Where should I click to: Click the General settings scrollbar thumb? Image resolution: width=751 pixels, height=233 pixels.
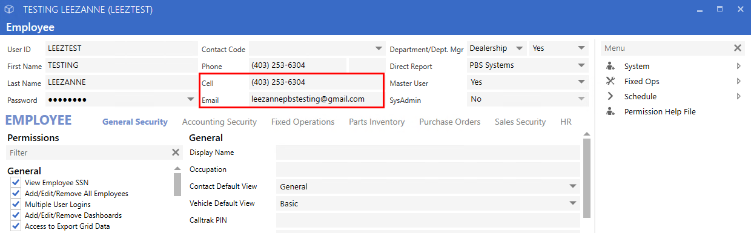pyautogui.click(x=586, y=178)
